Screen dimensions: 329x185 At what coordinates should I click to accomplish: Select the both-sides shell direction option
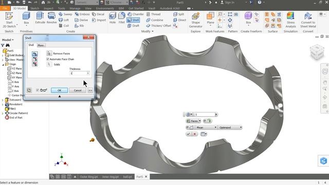tap(34, 64)
